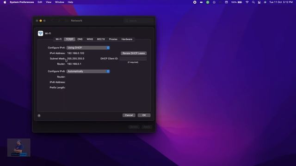Open the Edit menu
Image resolution: width=296 pixels, height=166 pixels.
[x=40, y=2]
